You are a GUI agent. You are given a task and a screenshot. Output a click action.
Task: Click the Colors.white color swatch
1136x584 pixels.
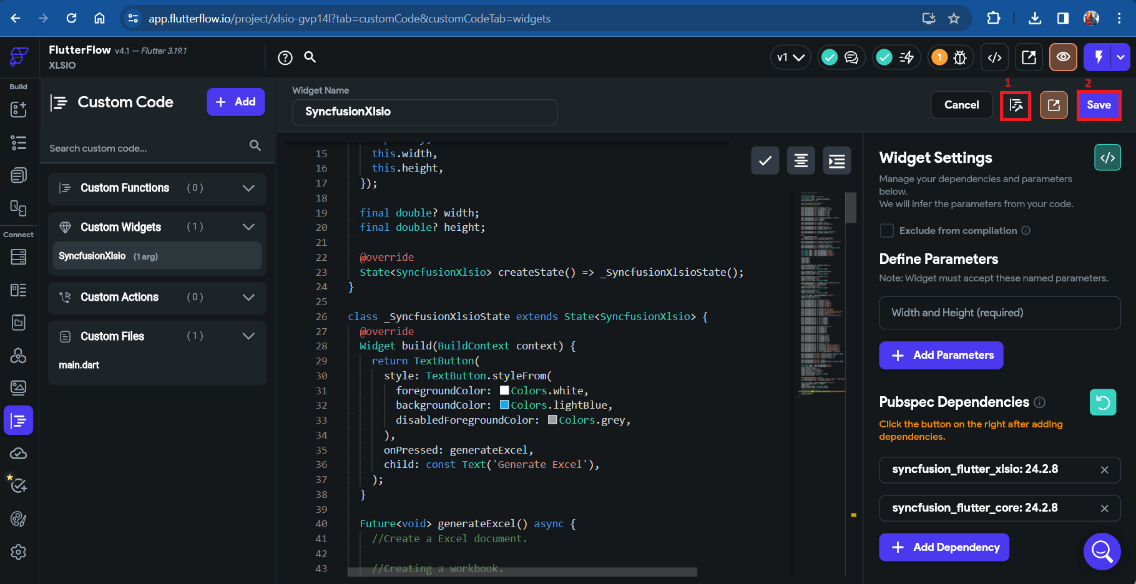(504, 391)
